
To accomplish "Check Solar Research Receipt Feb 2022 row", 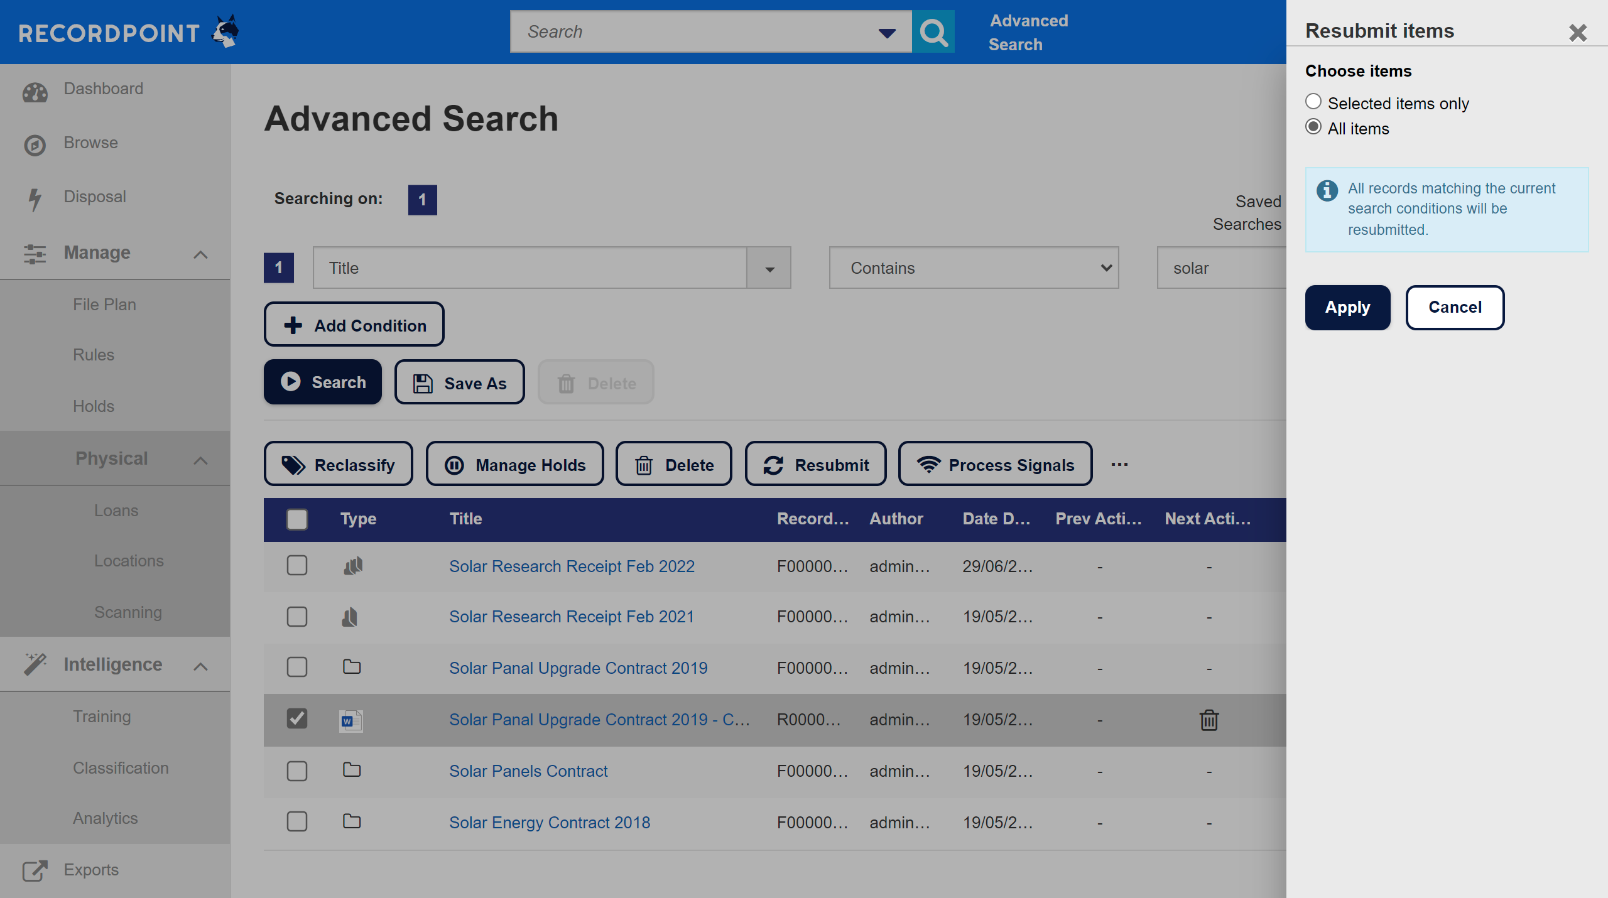I will [x=297, y=566].
